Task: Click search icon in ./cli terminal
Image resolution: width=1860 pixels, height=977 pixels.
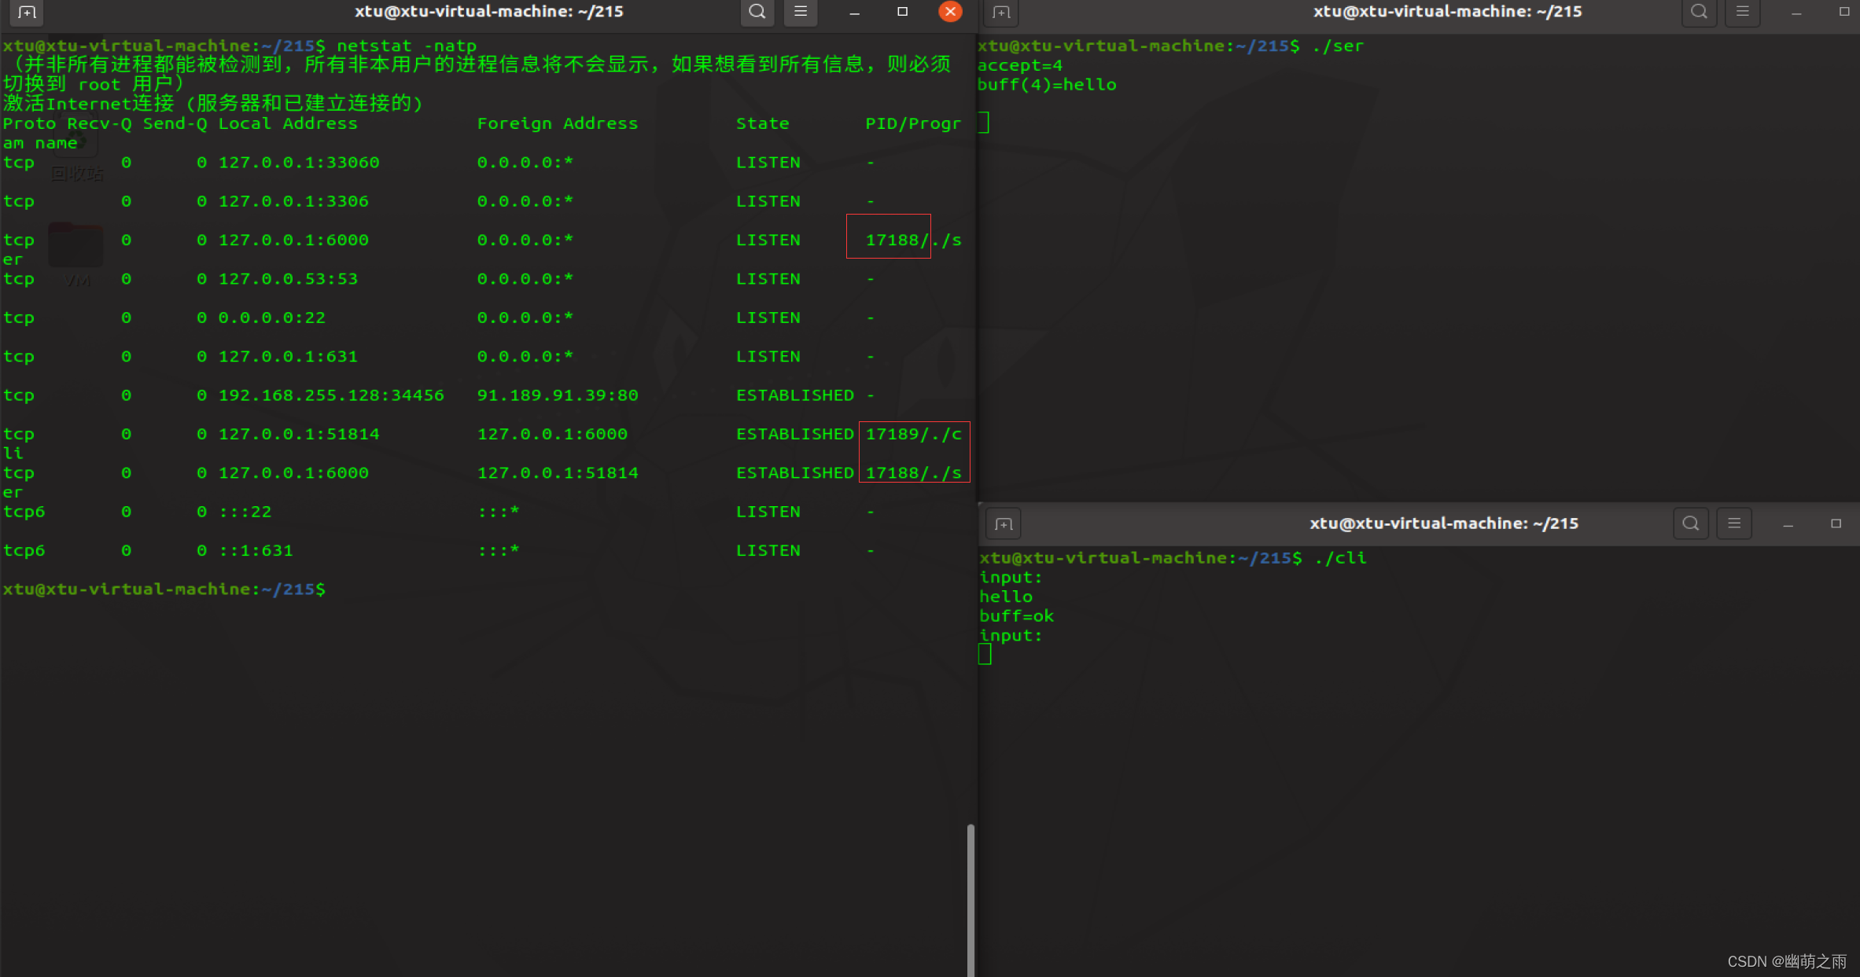Action: (1690, 523)
